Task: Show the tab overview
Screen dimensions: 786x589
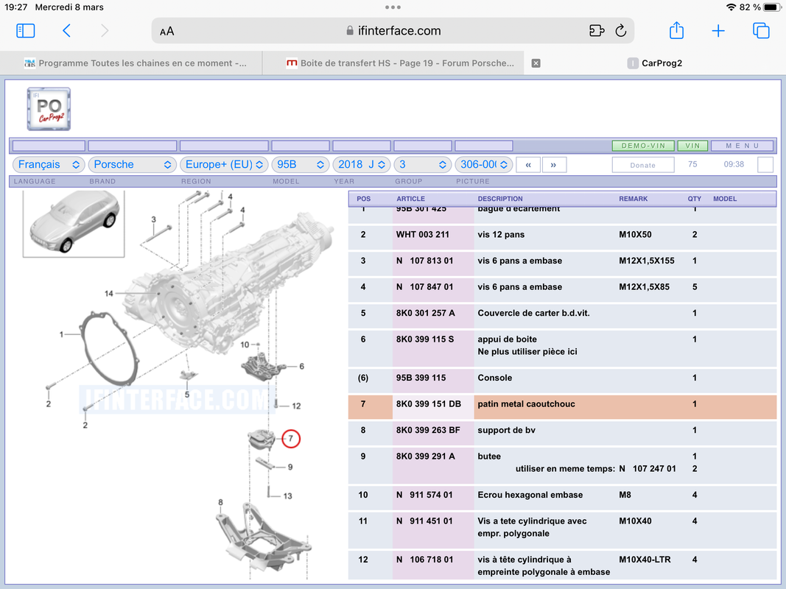Action: pos(761,30)
